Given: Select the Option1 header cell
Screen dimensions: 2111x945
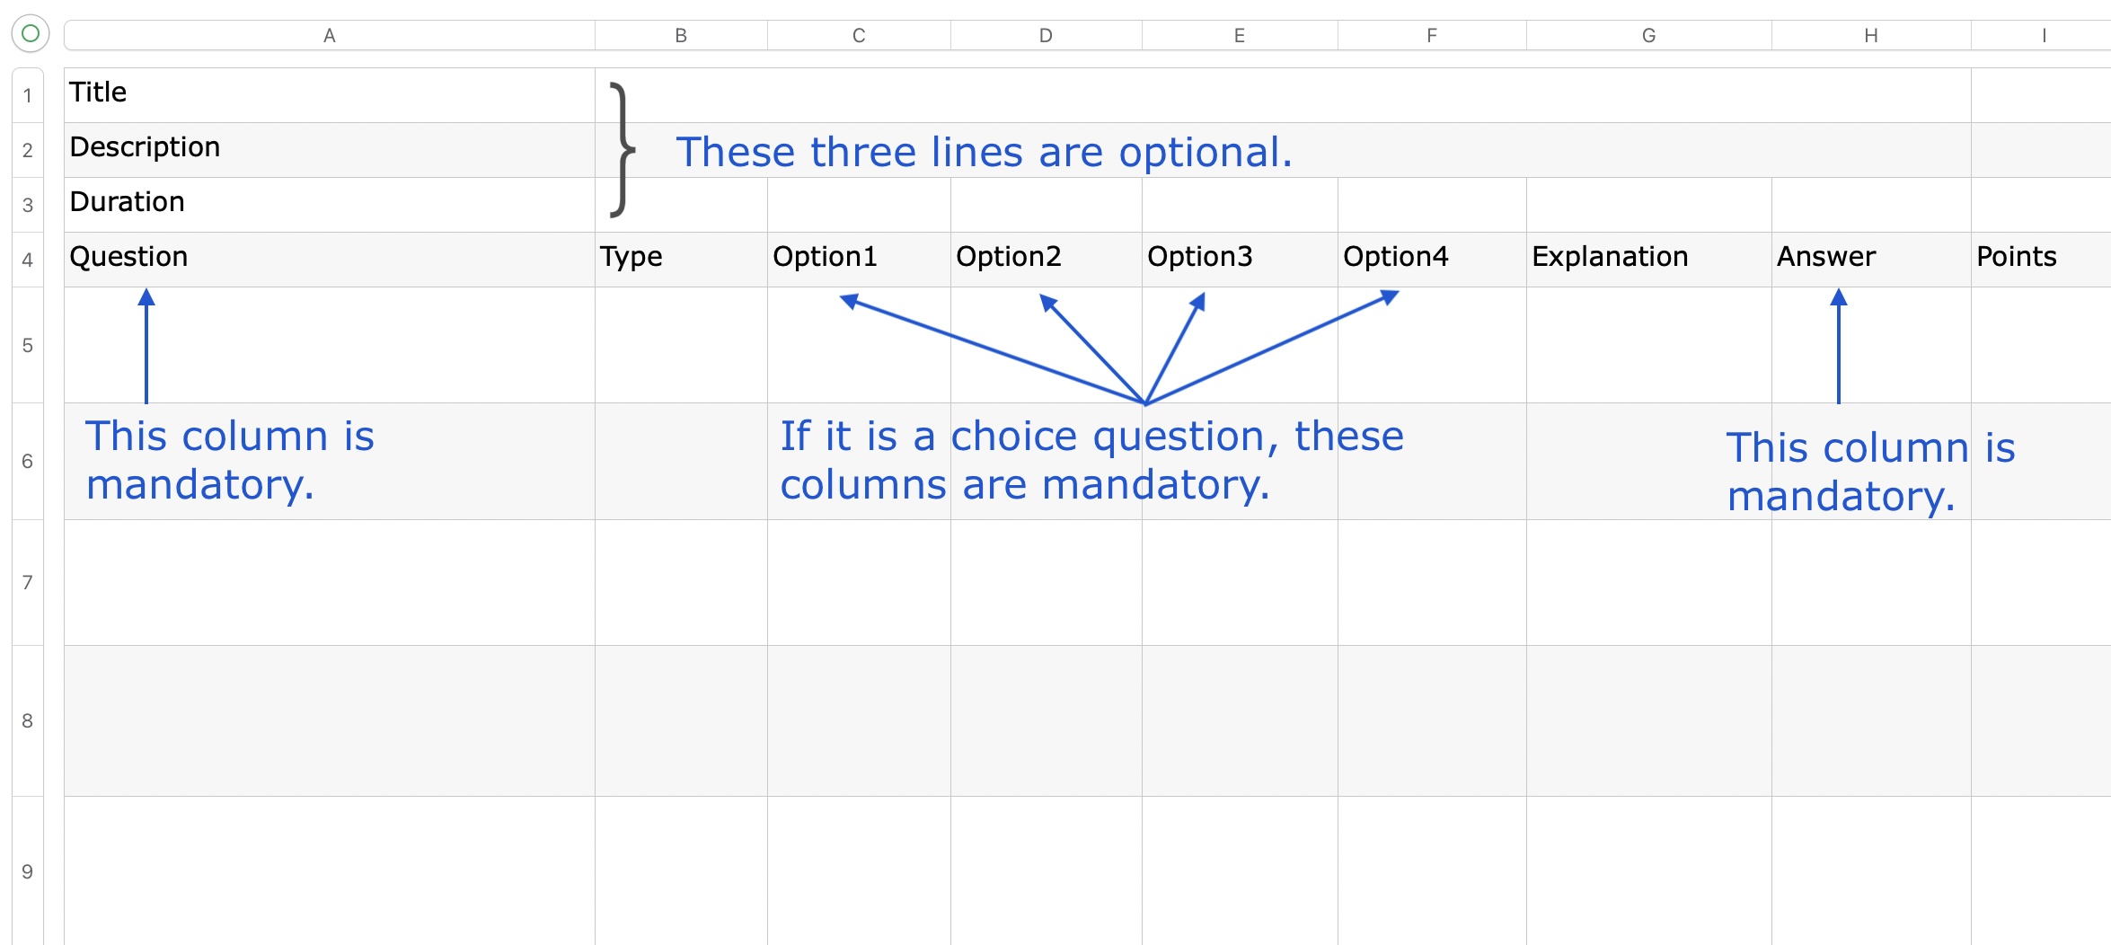Looking at the screenshot, I should click(x=859, y=259).
